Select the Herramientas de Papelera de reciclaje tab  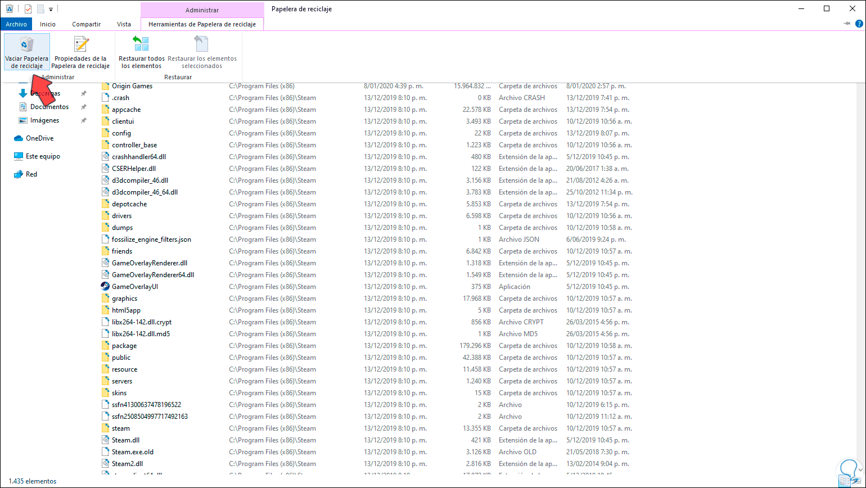tap(202, 24)
